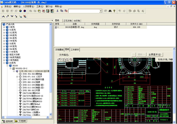The width and height of the screenshot is (177, 124).
Task: Click the tree panel scroll-up arrow
Action: pyautogui.click(x=50, y=25)
